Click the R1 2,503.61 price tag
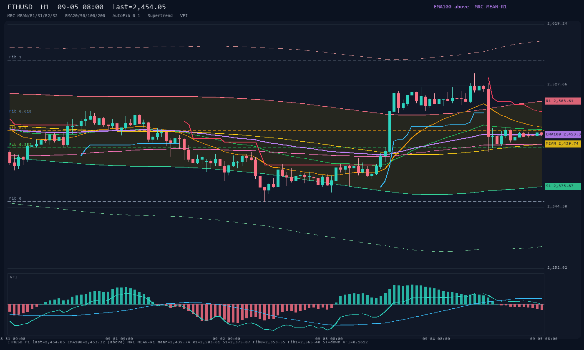584x350 pixels. click(x=563, y=101)
